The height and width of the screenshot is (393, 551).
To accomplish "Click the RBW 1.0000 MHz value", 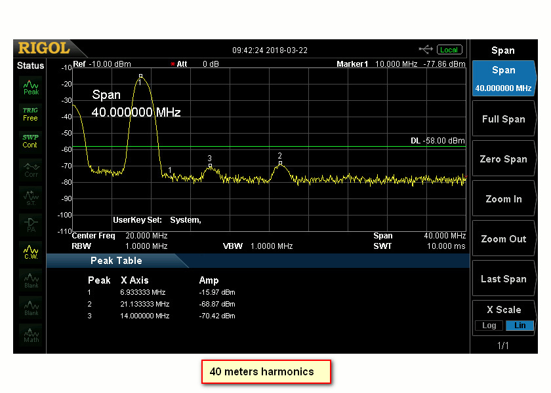I will [x=146, y=246].
